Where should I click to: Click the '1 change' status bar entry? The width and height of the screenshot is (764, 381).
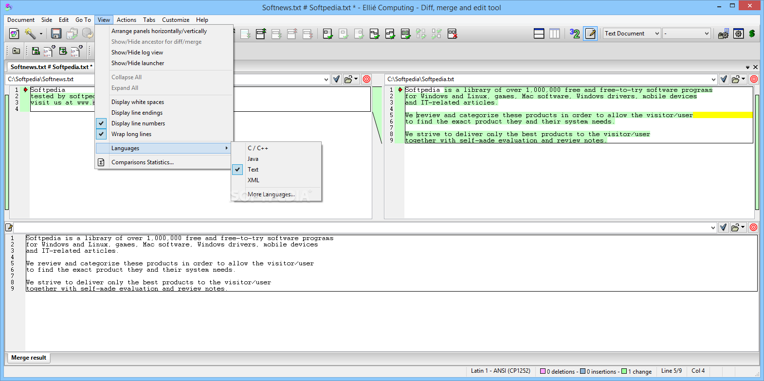click(637, 372)
